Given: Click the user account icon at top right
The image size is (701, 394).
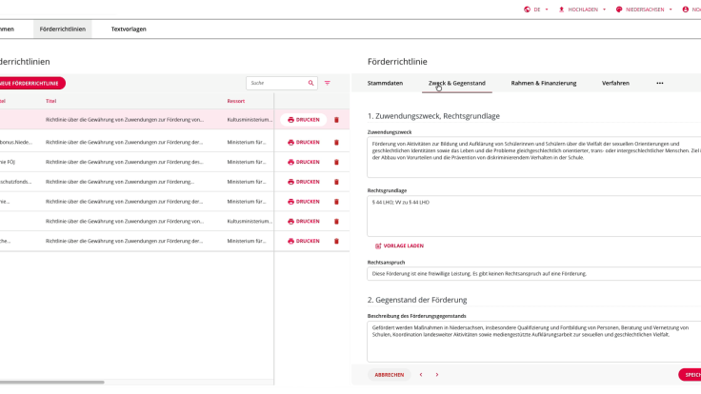Looking at the screenshot, I should [686, 10].
